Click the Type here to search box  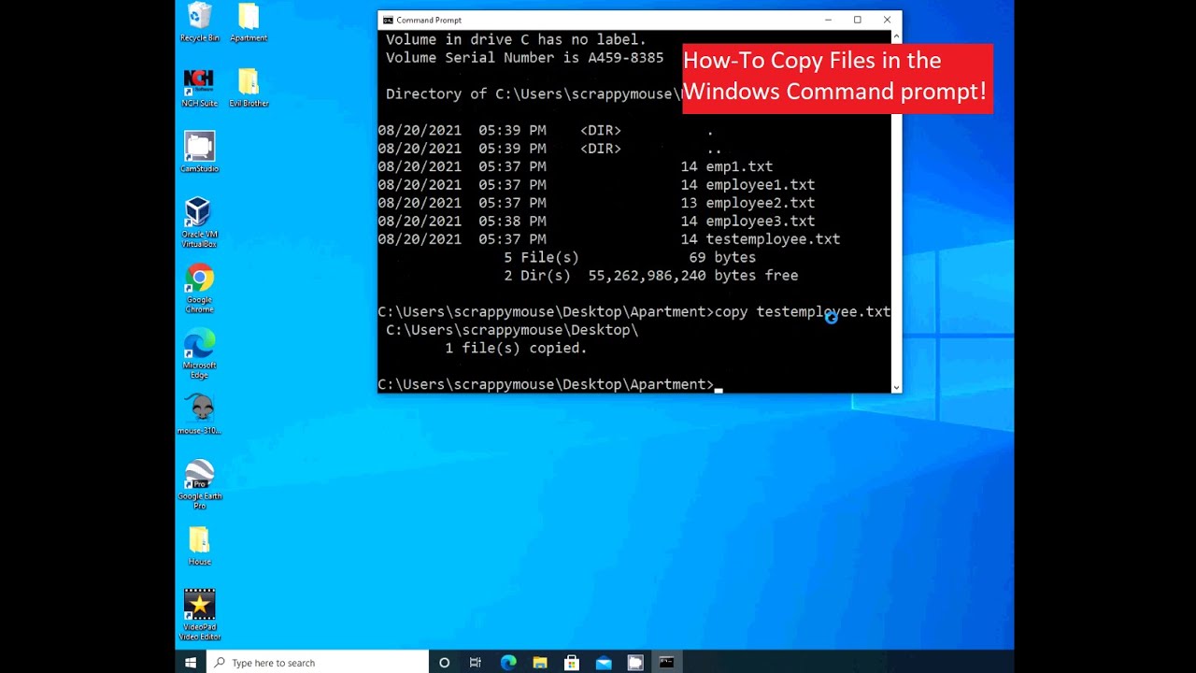pos(318,663)
